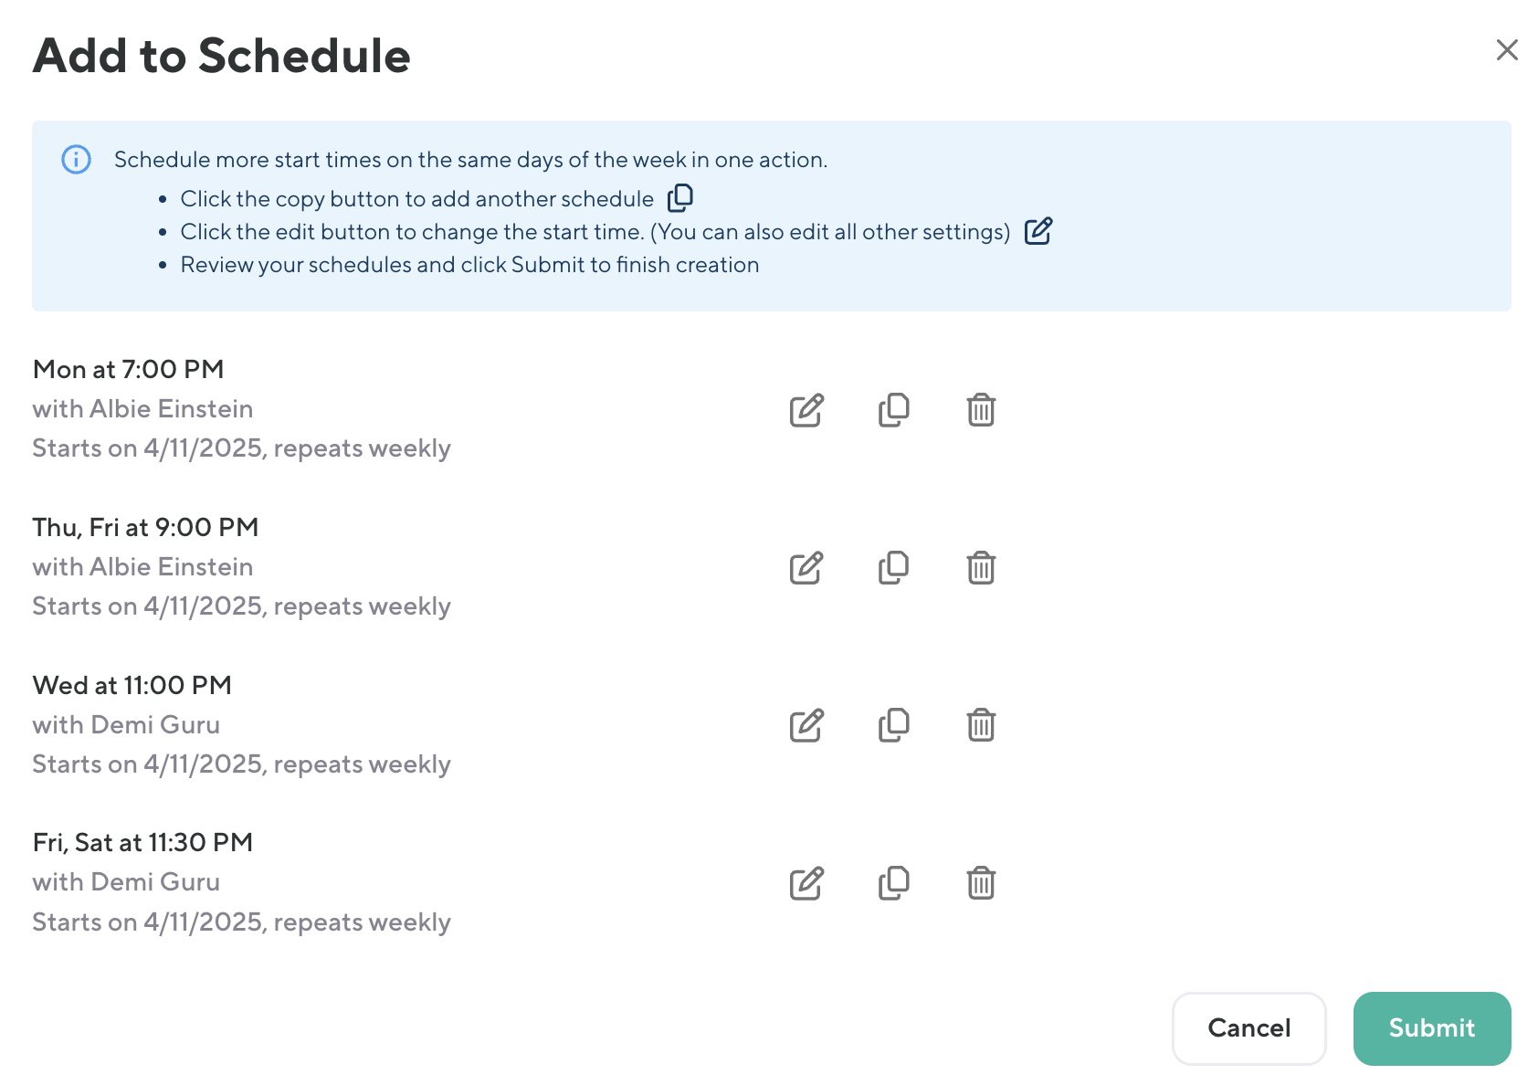Duplicate the Thu, Fri 9:00 PM schedule

click(893, 568)
